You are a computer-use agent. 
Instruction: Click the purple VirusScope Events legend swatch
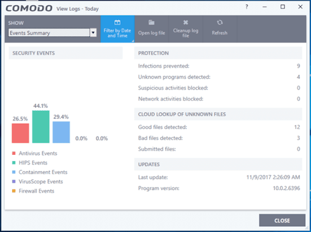14,182
